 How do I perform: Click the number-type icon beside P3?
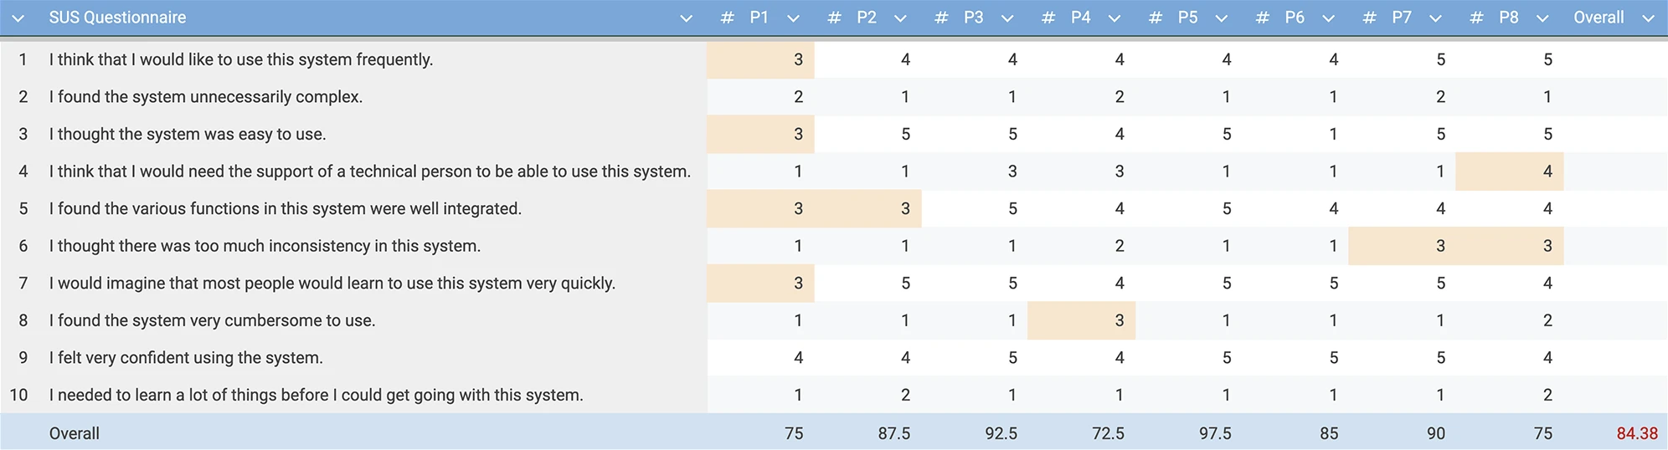click(x=941, y=18)
